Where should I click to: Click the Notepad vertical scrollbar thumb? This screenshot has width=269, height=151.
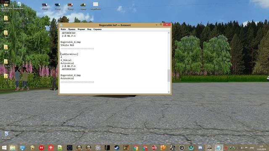(169, 75)
